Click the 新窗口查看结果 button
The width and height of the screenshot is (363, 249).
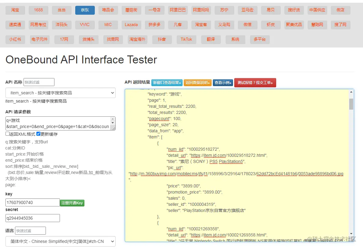point(167,83)
